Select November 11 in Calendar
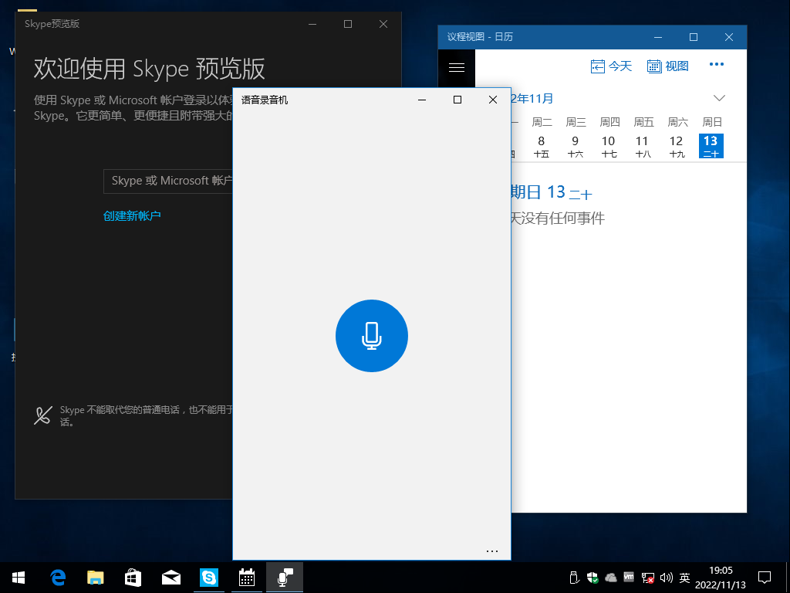790x593 pixels. (643, 146)
